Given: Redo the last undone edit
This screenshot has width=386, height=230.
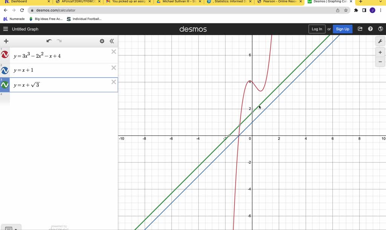Looking at the screenshot, I should pyautogui.click(x=59, y=41).
